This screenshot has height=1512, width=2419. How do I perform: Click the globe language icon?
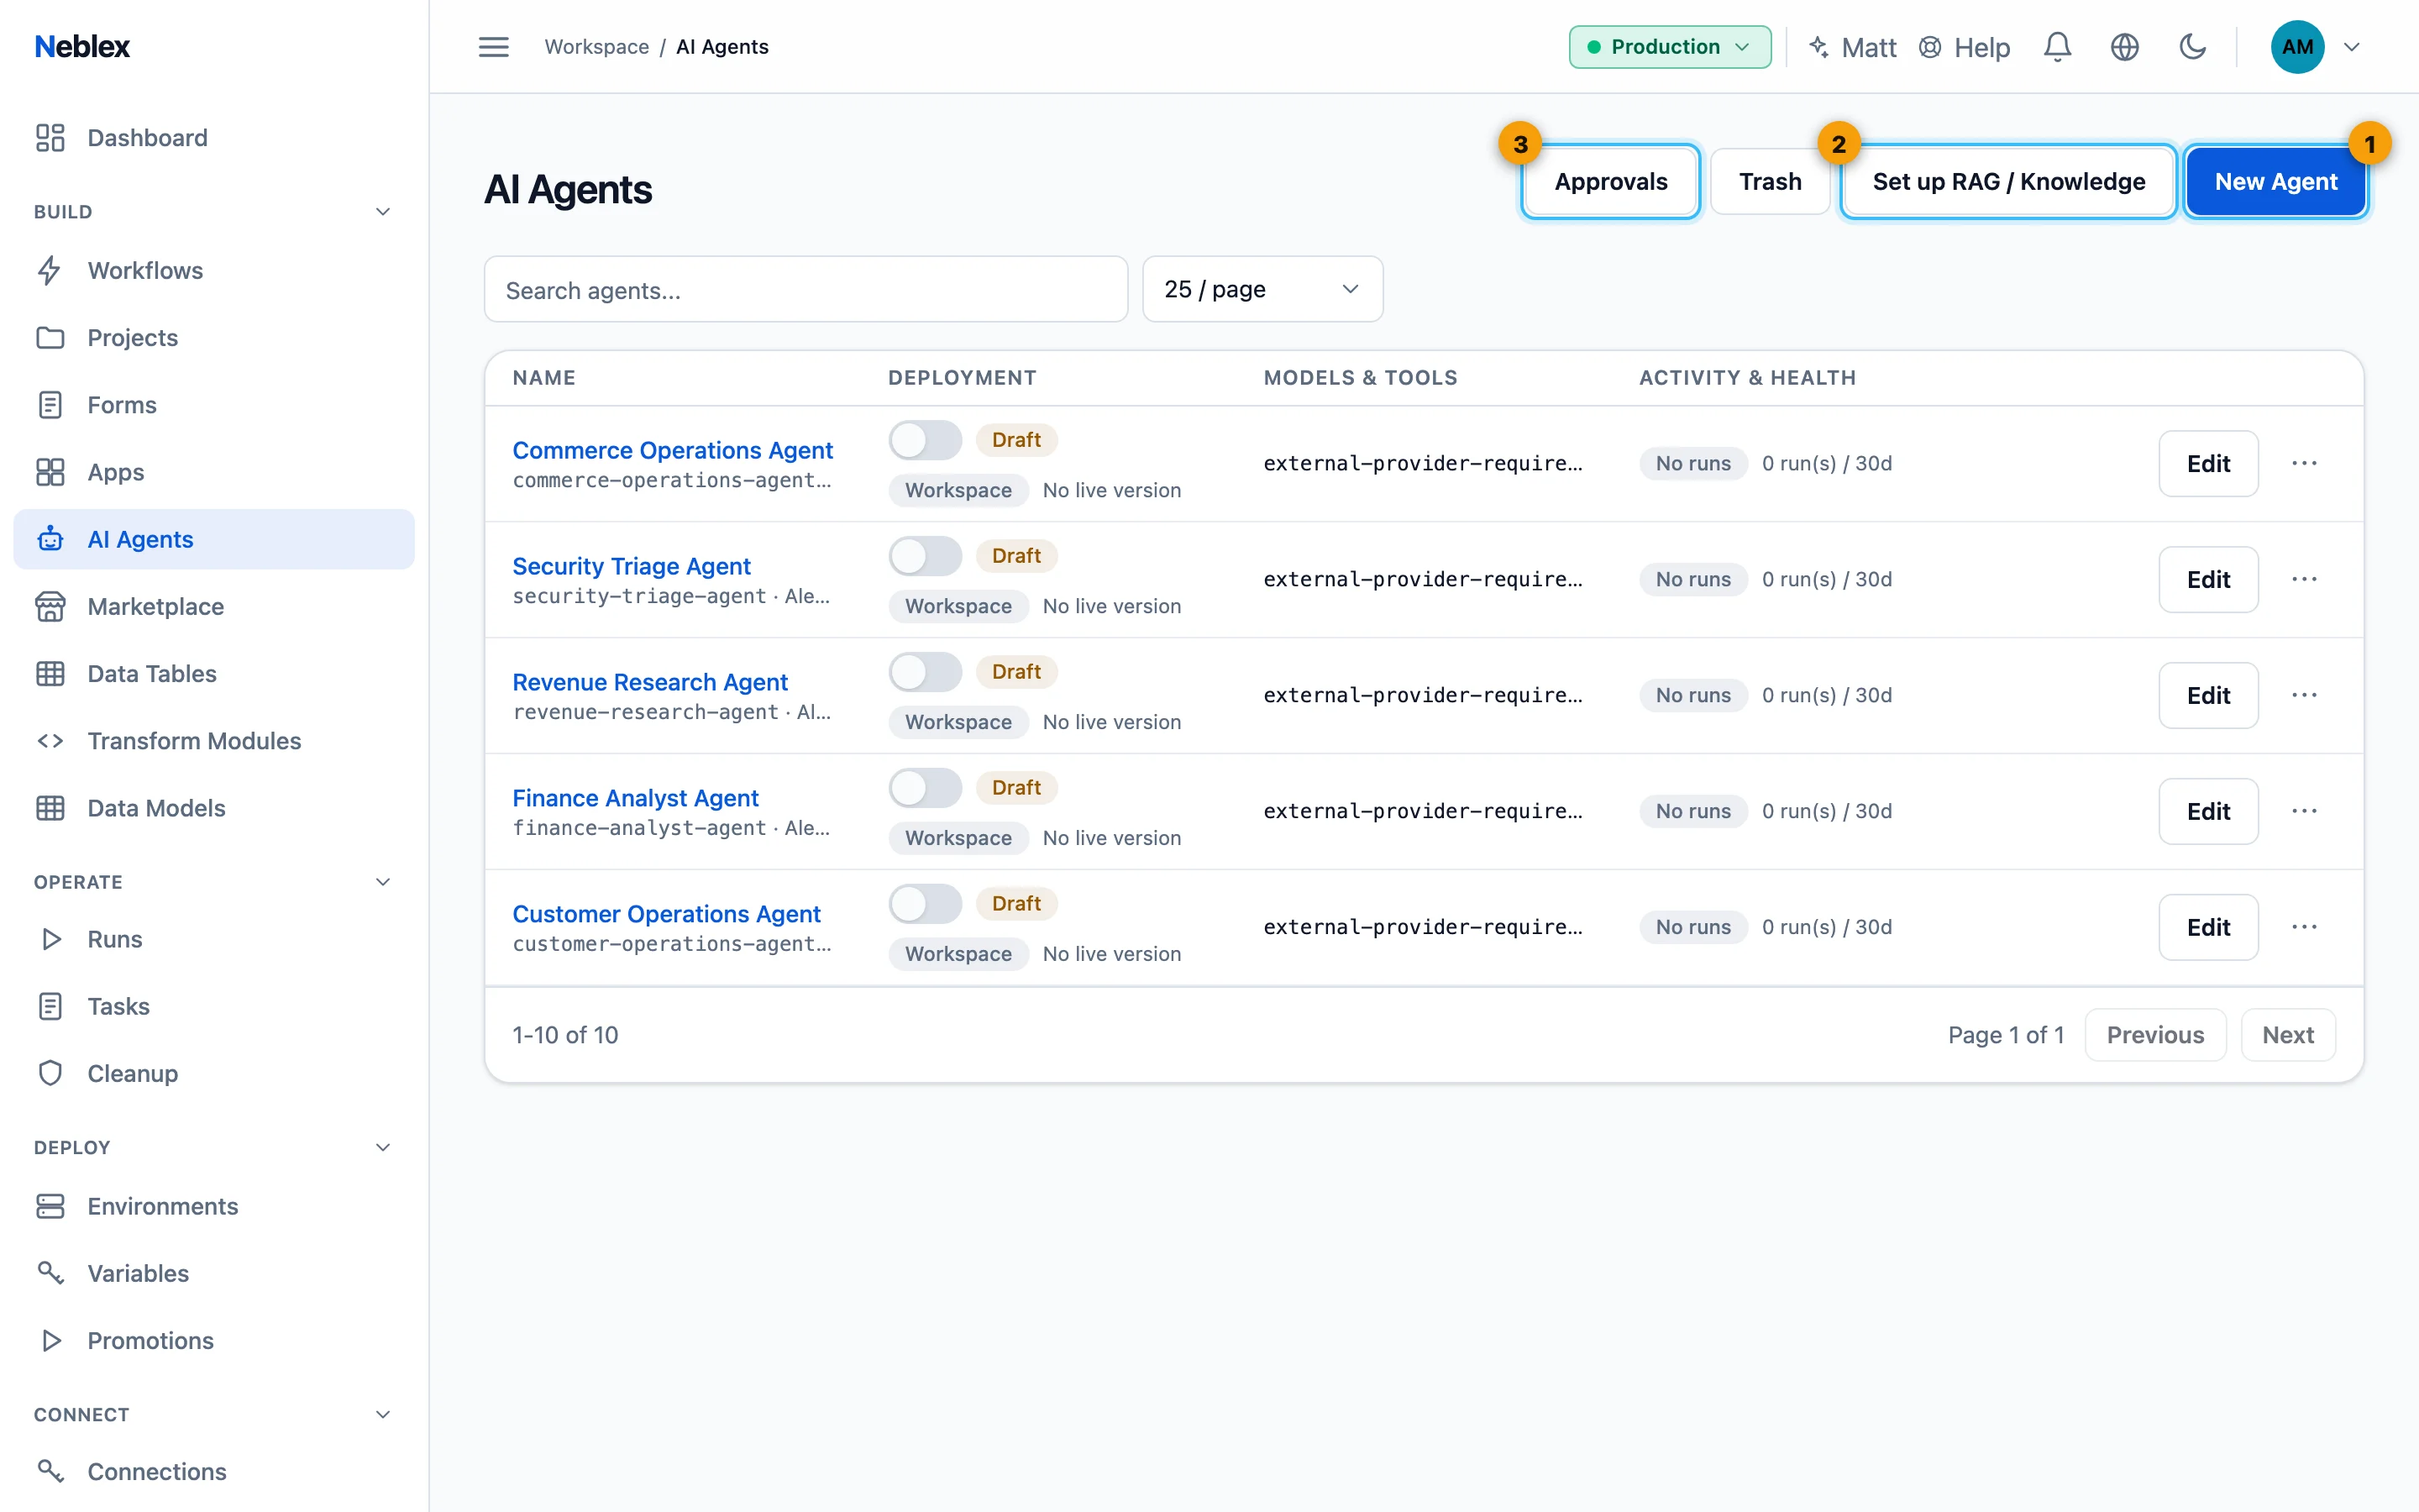2124,47
